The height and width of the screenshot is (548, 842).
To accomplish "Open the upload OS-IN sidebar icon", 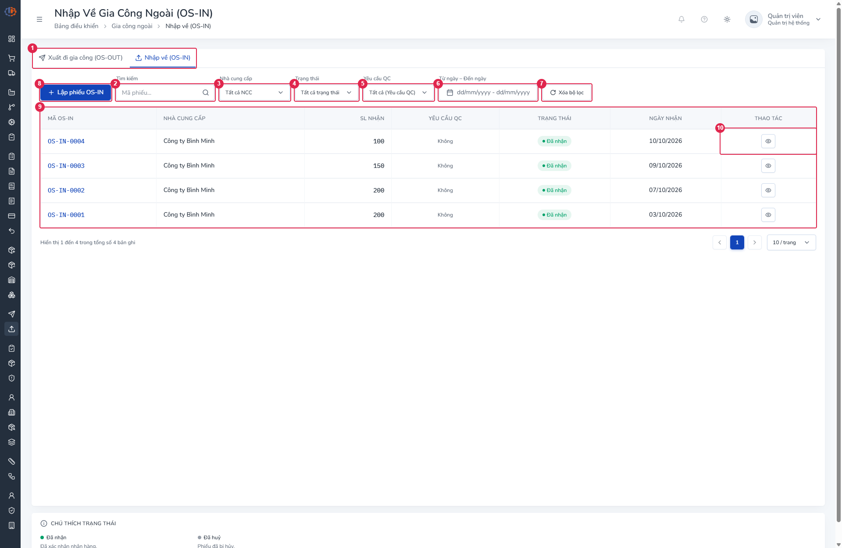I will 12,329.
